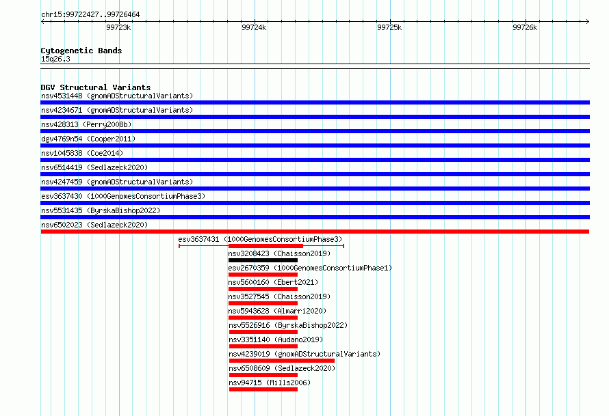Click the 99723k ruler position label
Image resolution: width=609 pixels, height=416 pixels.
(118, 27)
